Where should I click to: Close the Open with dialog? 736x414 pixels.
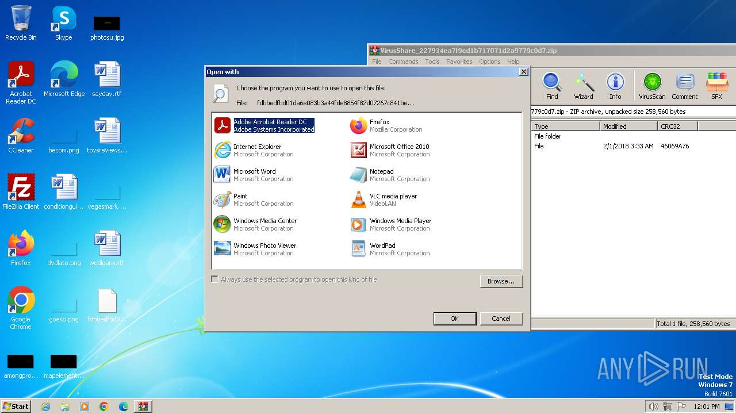tap(523, 72)
